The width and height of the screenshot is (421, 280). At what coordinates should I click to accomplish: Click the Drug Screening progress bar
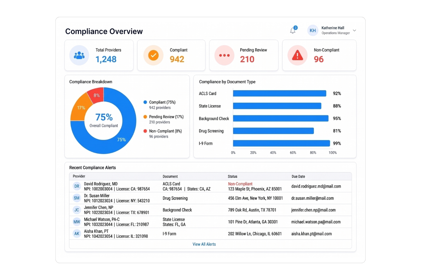click(273, 131)
